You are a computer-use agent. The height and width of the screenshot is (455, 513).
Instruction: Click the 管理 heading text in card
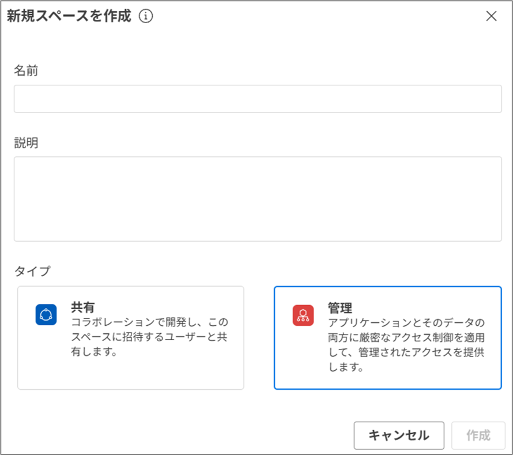[340, 307]
